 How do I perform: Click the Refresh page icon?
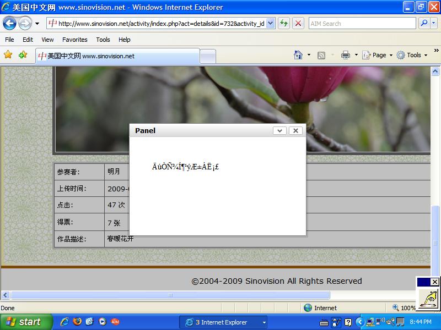[x=283, y=23]
